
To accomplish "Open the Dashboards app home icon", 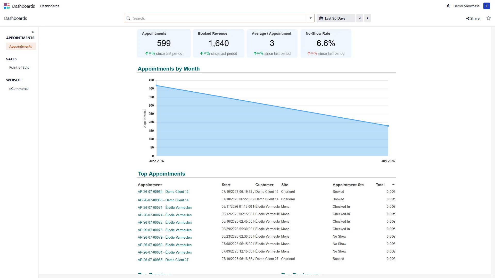I will (7, 6).
